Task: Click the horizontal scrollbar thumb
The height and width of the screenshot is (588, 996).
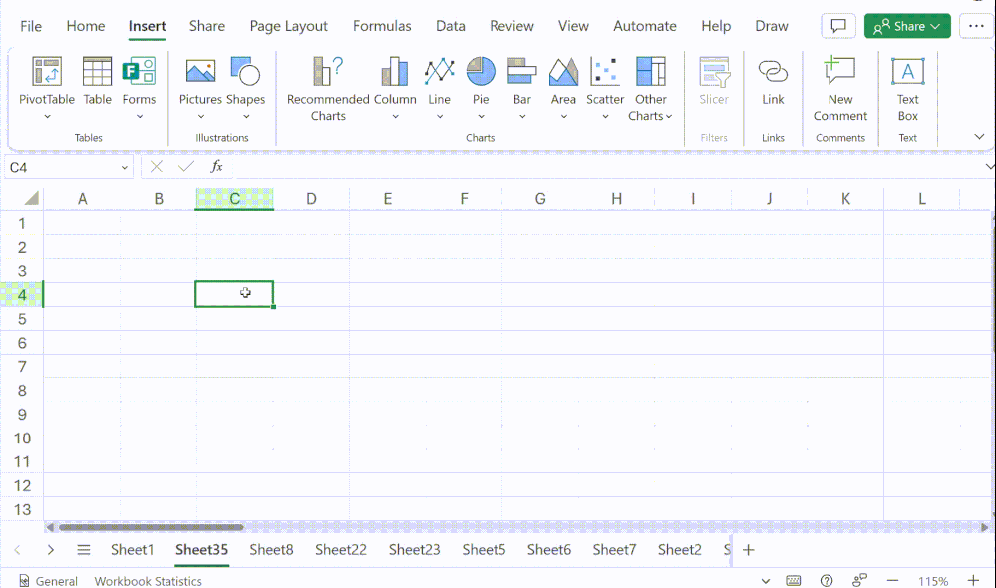Action: point(152,527)
